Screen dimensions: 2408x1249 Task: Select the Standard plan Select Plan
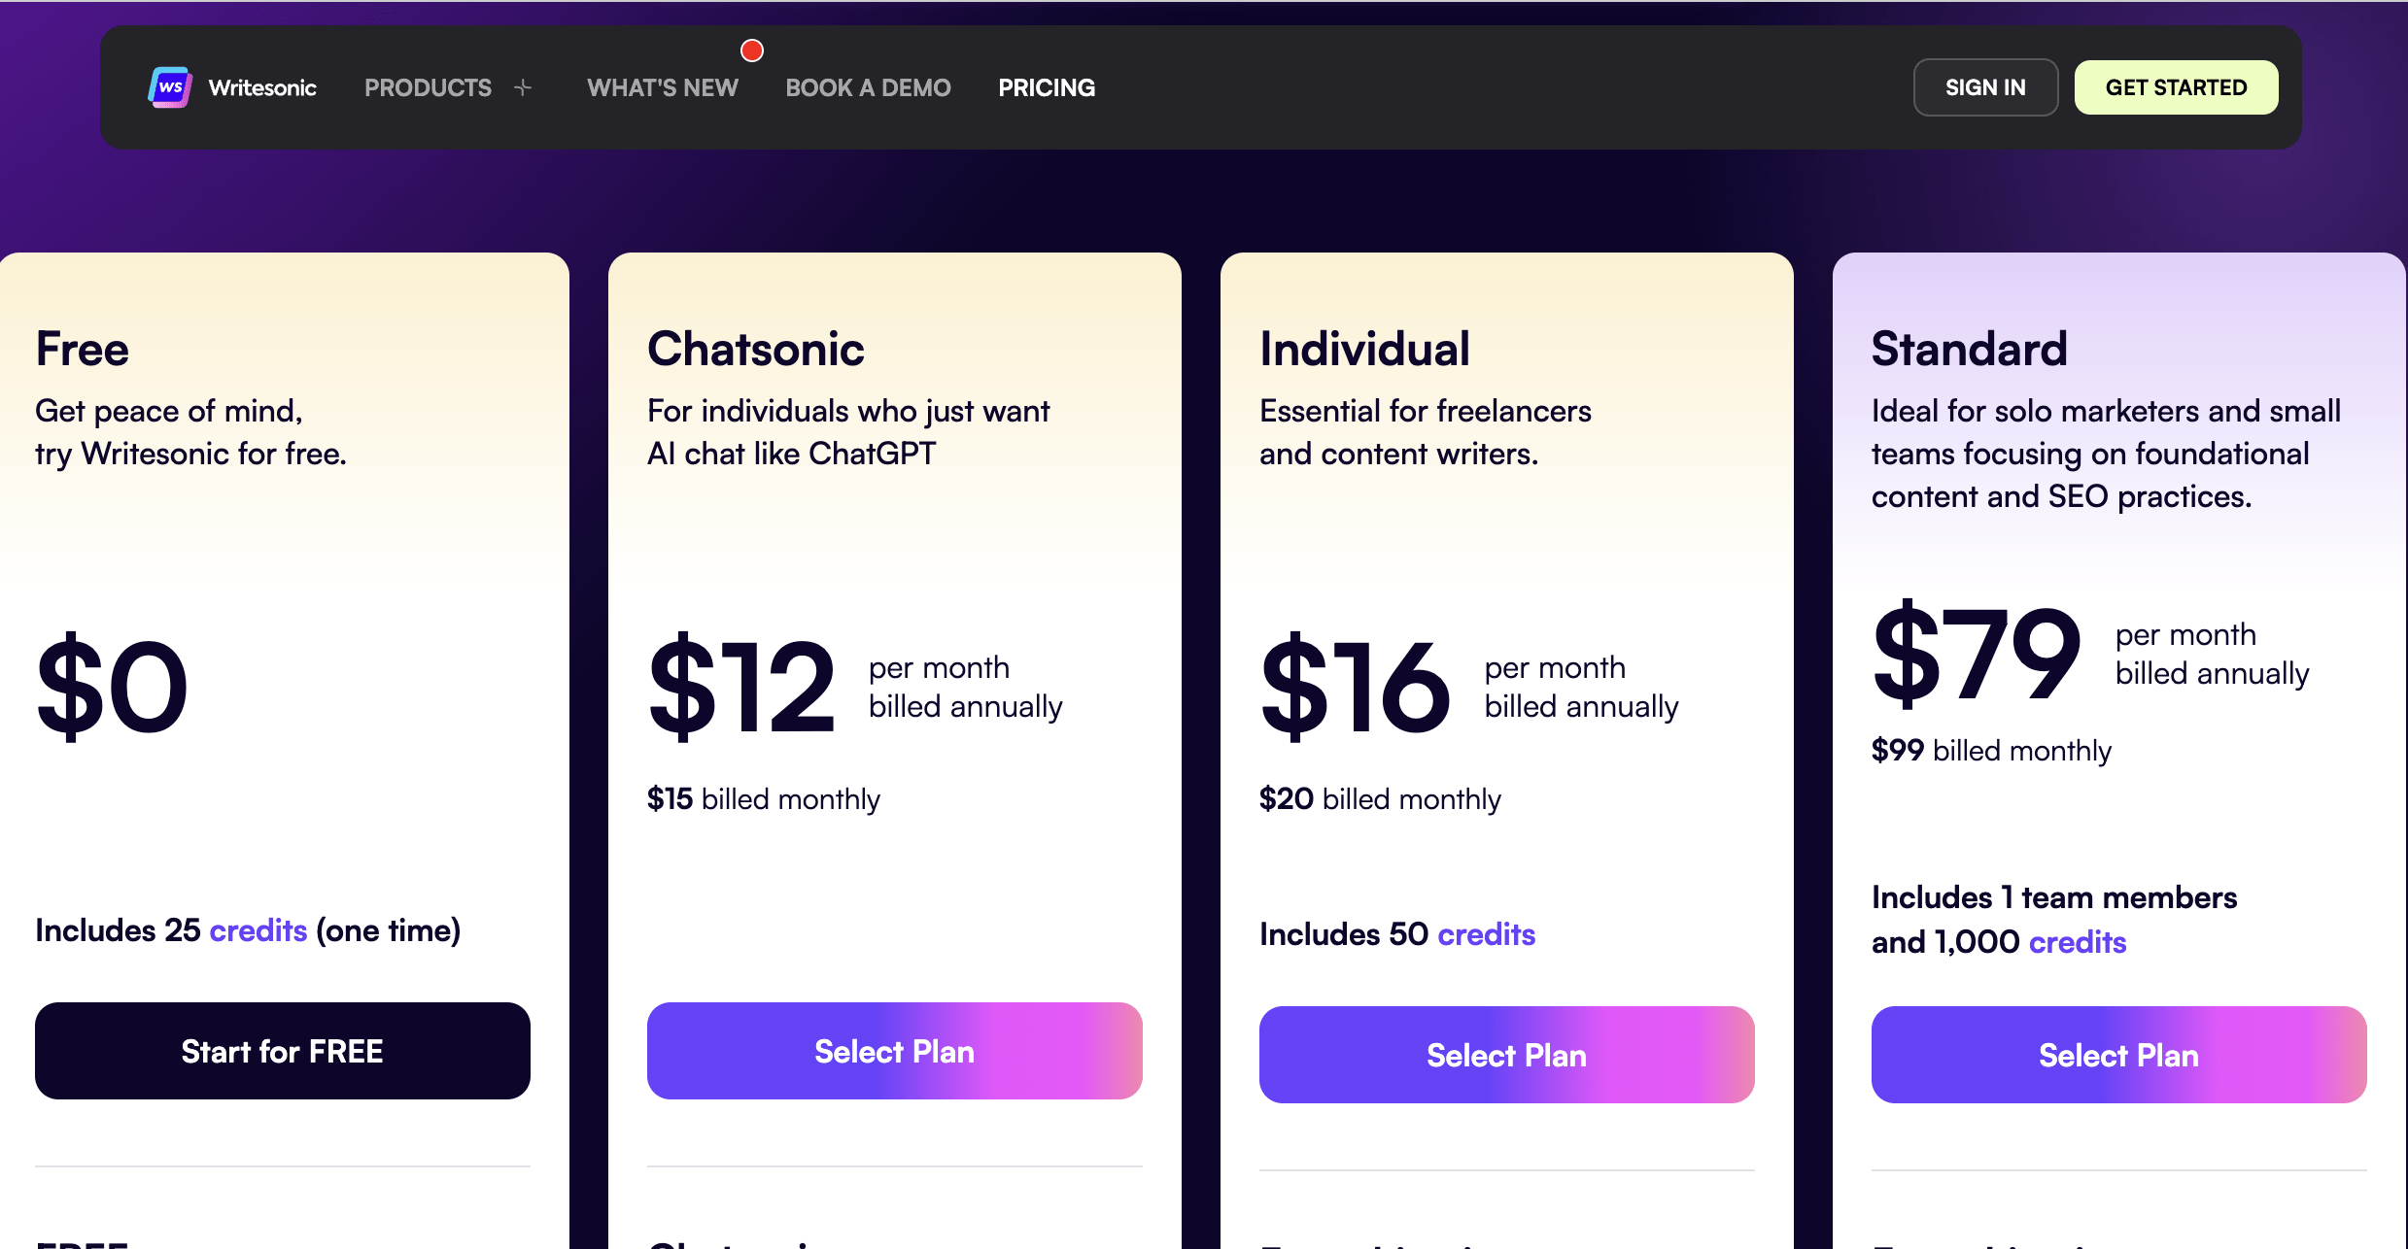(x=2118, y=1053)
